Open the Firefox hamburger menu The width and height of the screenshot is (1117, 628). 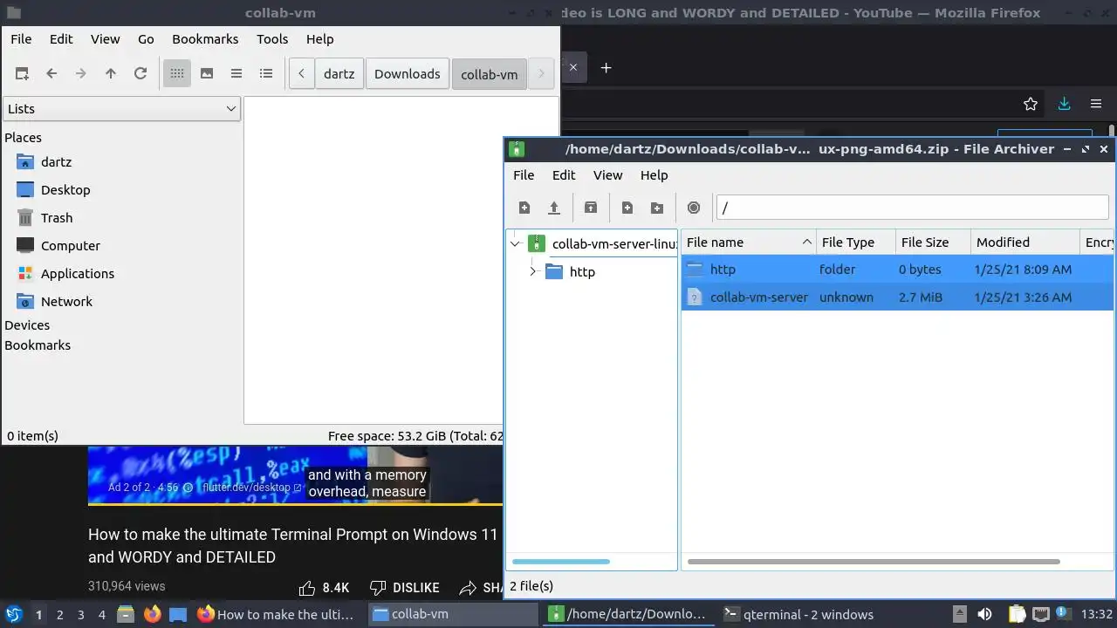[x=1096, y=104]
